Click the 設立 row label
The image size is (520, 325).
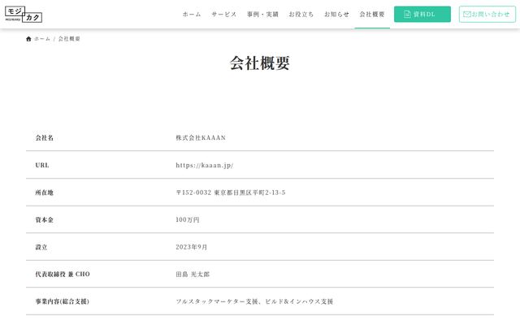tap(41, 247)
